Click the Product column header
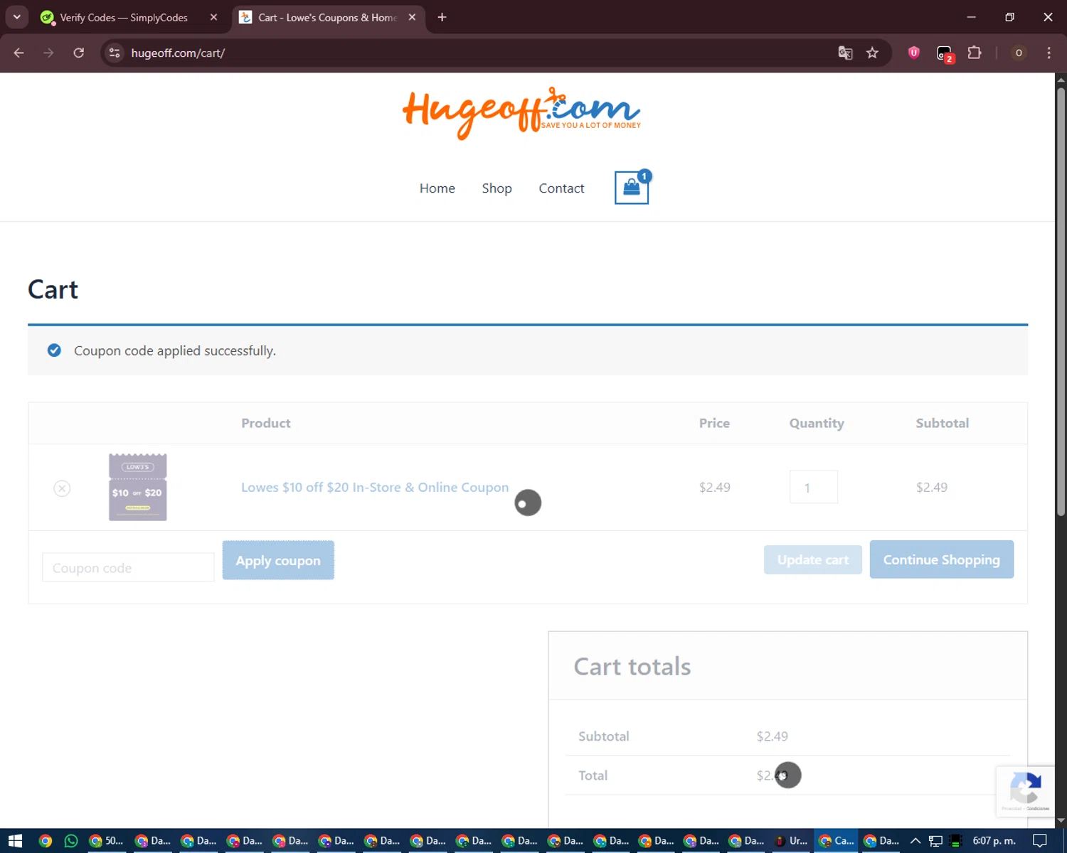The height and width of the screenshot is (853, 1067). point(266,423)
